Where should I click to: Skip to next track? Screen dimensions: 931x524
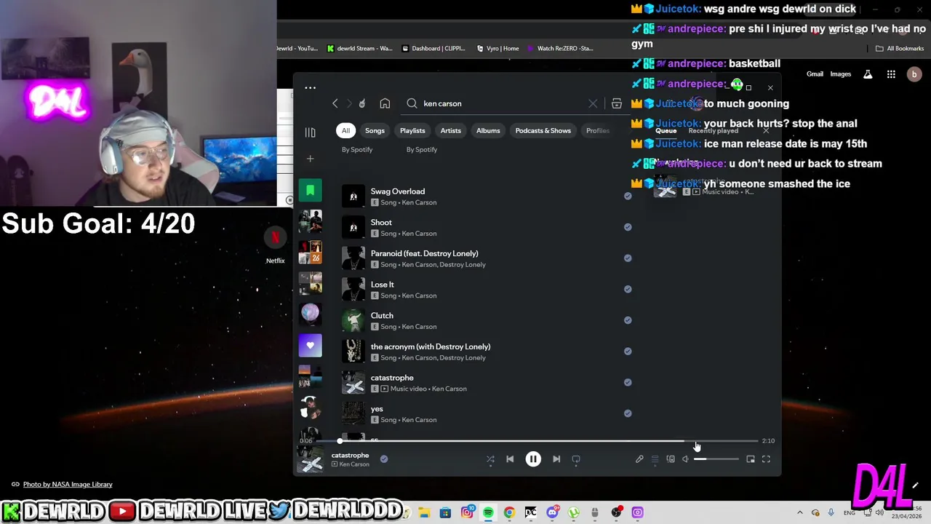tap(556, 459)
